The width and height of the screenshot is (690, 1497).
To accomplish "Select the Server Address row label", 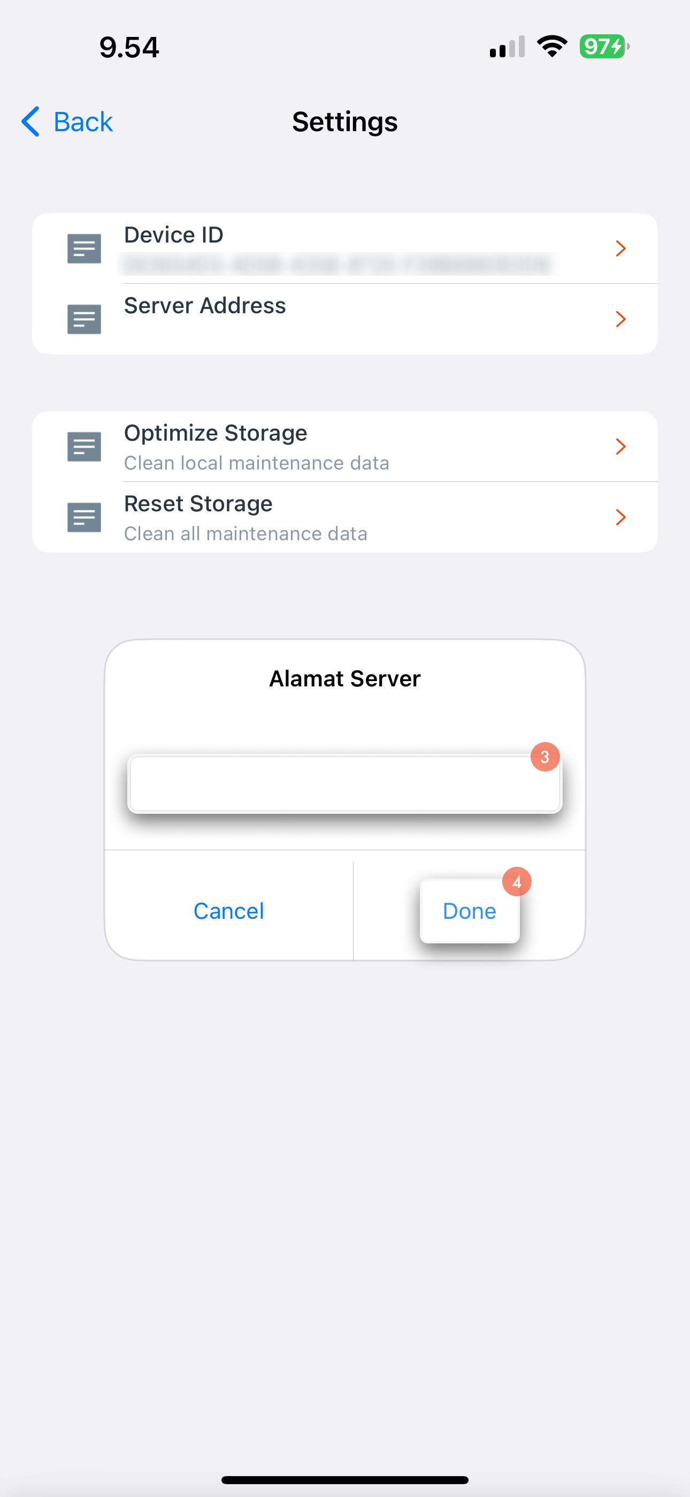I will [x=205, y=306].
